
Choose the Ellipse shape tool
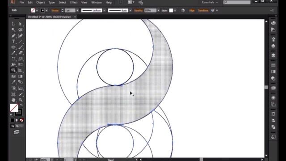point(13,47)
